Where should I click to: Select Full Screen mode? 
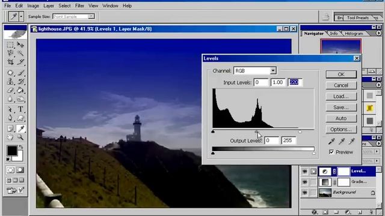(22, 181)
